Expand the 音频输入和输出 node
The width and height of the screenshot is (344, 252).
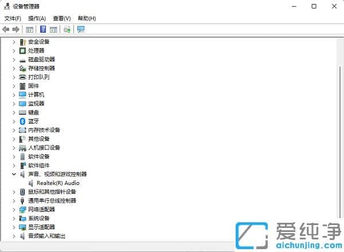click(x=14, y=236)
